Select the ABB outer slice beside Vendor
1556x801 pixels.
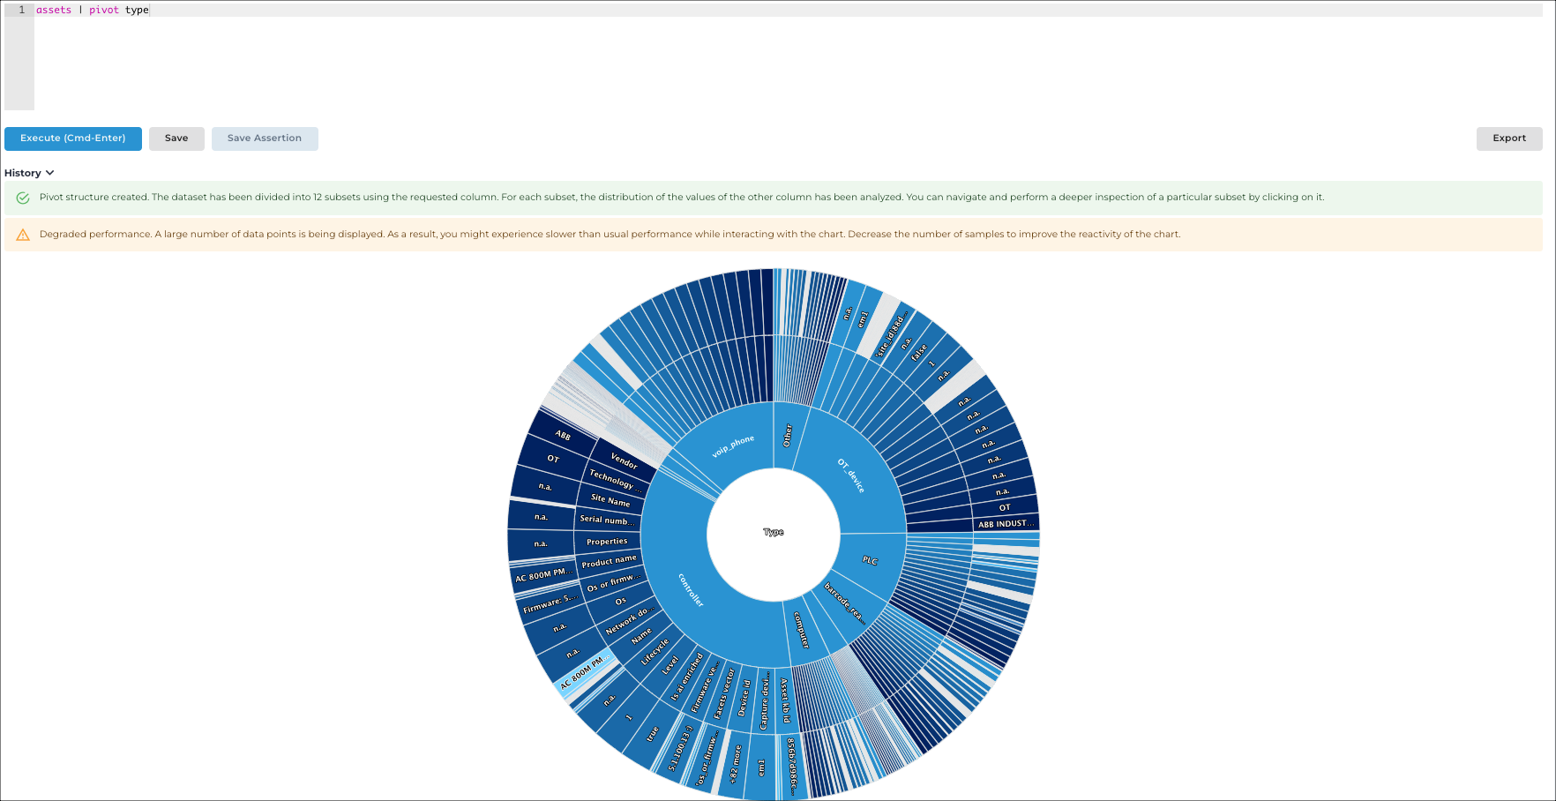563,435
